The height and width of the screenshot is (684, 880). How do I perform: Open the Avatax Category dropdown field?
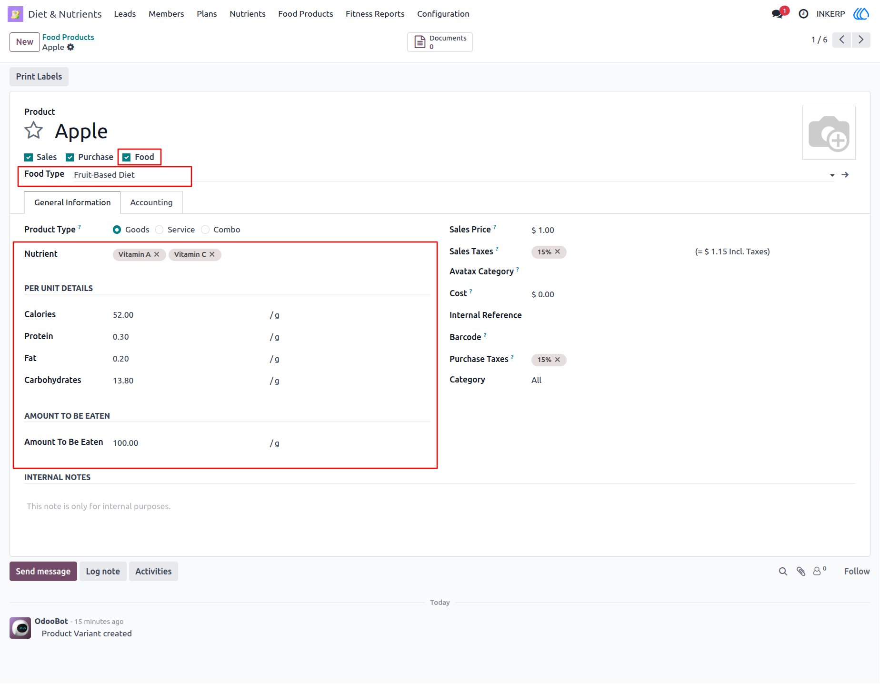coord(693,272)
